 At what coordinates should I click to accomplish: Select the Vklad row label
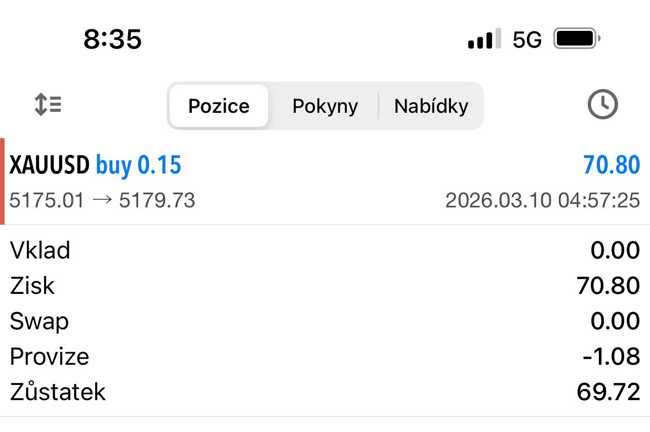(x=40, y=250)
